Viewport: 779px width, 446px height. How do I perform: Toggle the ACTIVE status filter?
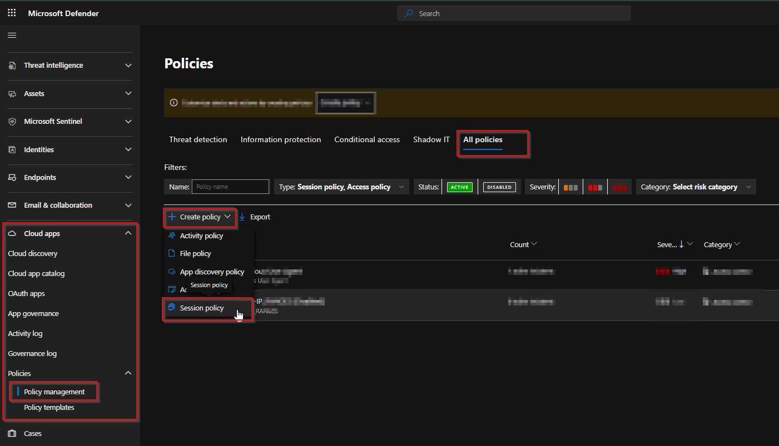[460, 187]
